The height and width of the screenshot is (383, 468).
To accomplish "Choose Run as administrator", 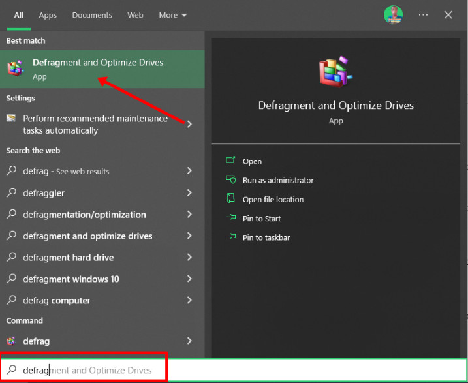I will (x=278, y=180).
